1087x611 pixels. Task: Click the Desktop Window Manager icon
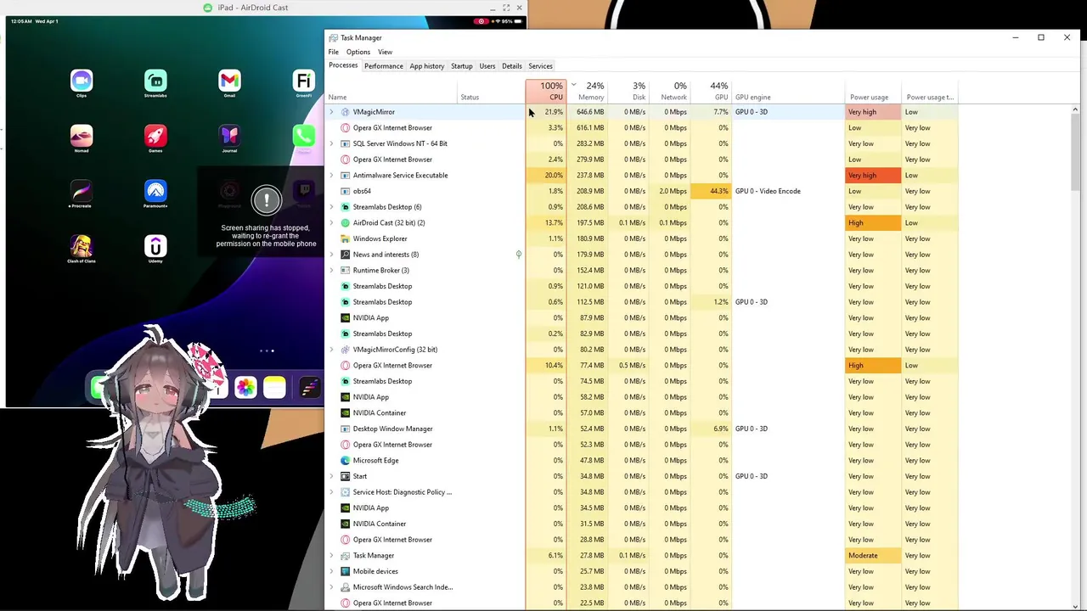[345, 429]
